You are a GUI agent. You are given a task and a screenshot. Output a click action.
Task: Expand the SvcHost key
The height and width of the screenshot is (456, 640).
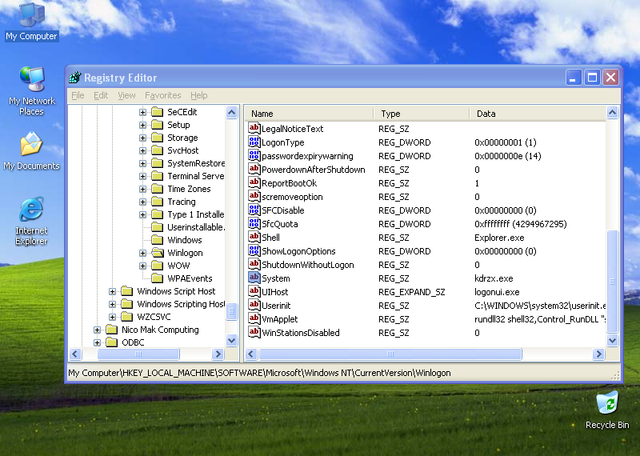tap(142, 150)
